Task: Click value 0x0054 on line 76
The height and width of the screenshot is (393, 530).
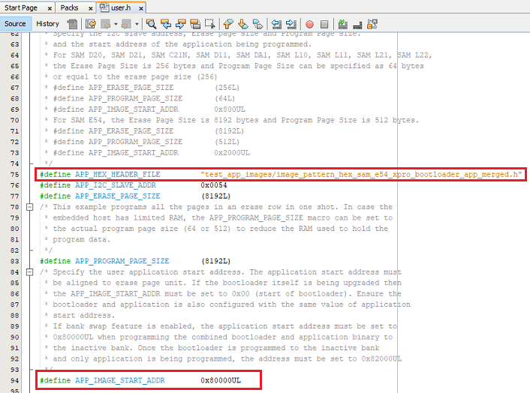Action: 214,185
